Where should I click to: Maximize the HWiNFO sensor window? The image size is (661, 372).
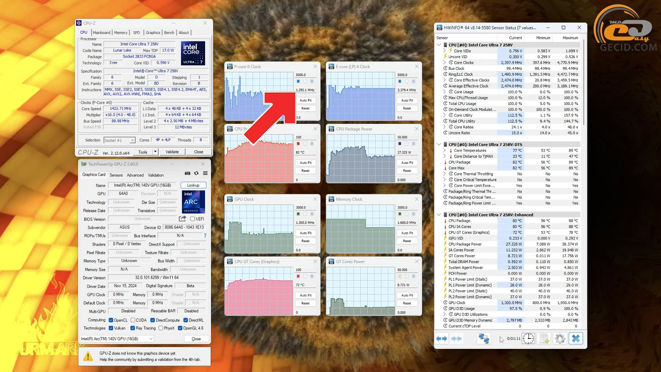click(564, 28)
